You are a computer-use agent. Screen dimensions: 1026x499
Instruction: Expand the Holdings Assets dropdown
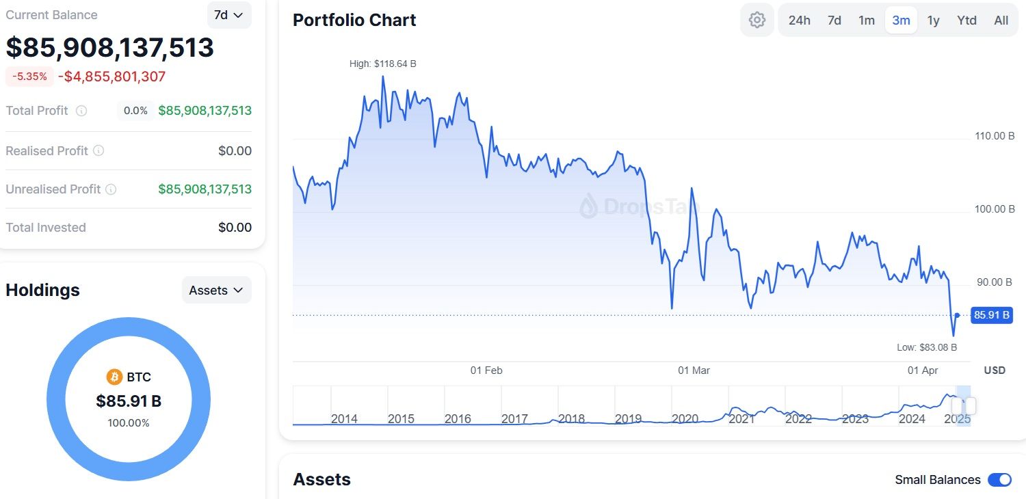216,291
